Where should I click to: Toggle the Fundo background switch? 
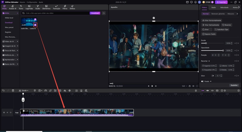202,81
